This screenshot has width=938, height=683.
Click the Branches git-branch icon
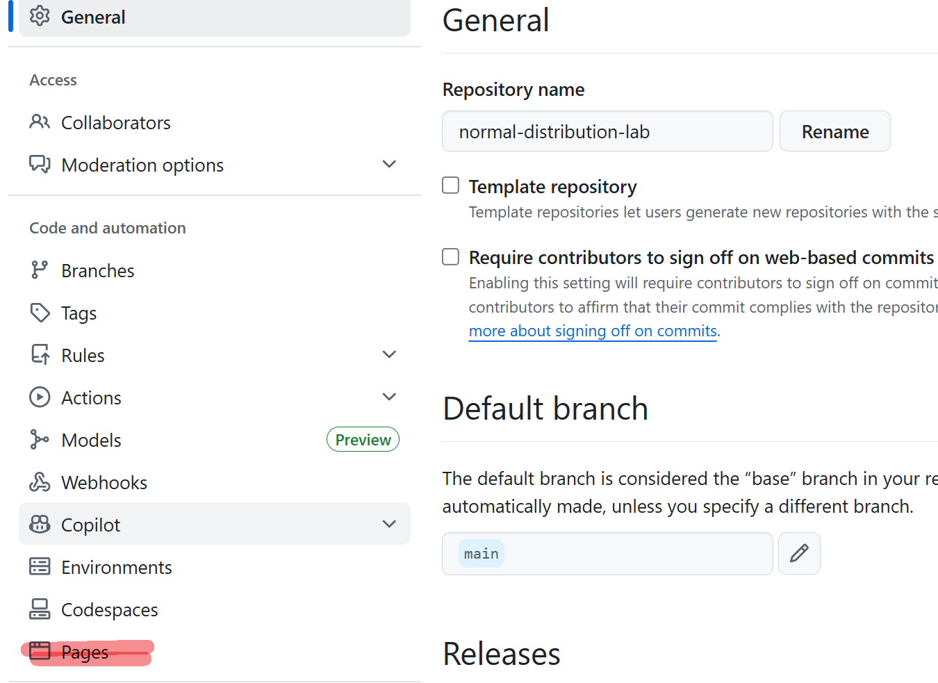click(x=40, y=270)
